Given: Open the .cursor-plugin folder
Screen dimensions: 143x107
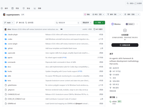Looking at the screenshot, I should click(13, 44).
